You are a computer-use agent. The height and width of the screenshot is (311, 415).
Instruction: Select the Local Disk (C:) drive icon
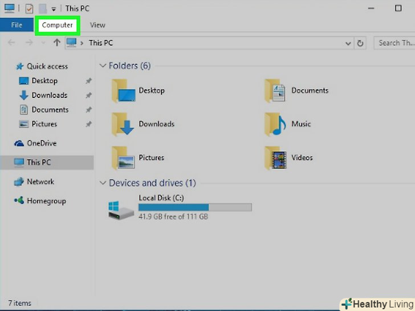click(121, 210)
